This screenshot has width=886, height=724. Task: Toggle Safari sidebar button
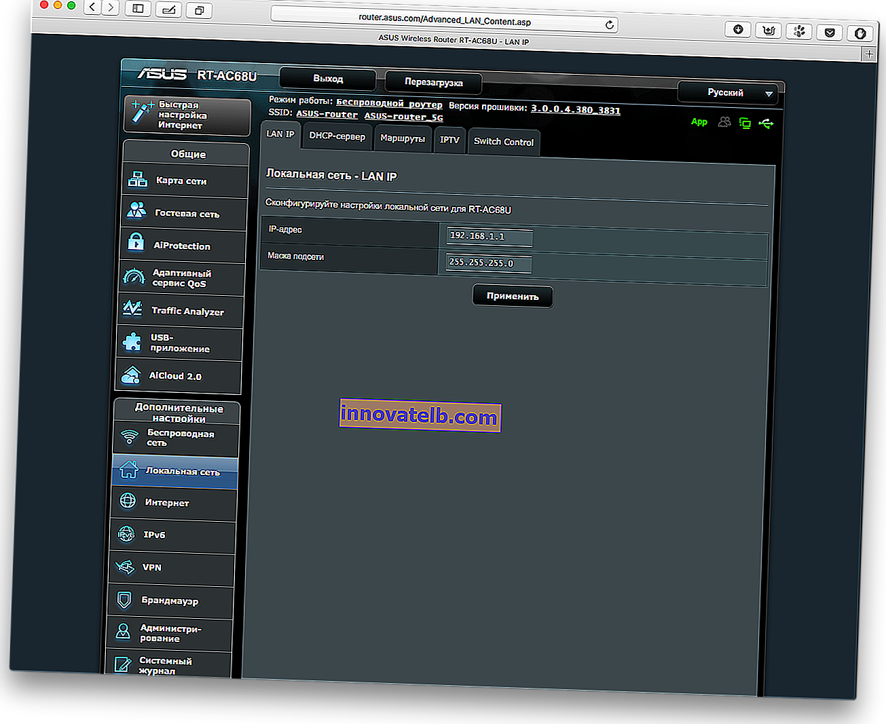click(x=139, y=9)
